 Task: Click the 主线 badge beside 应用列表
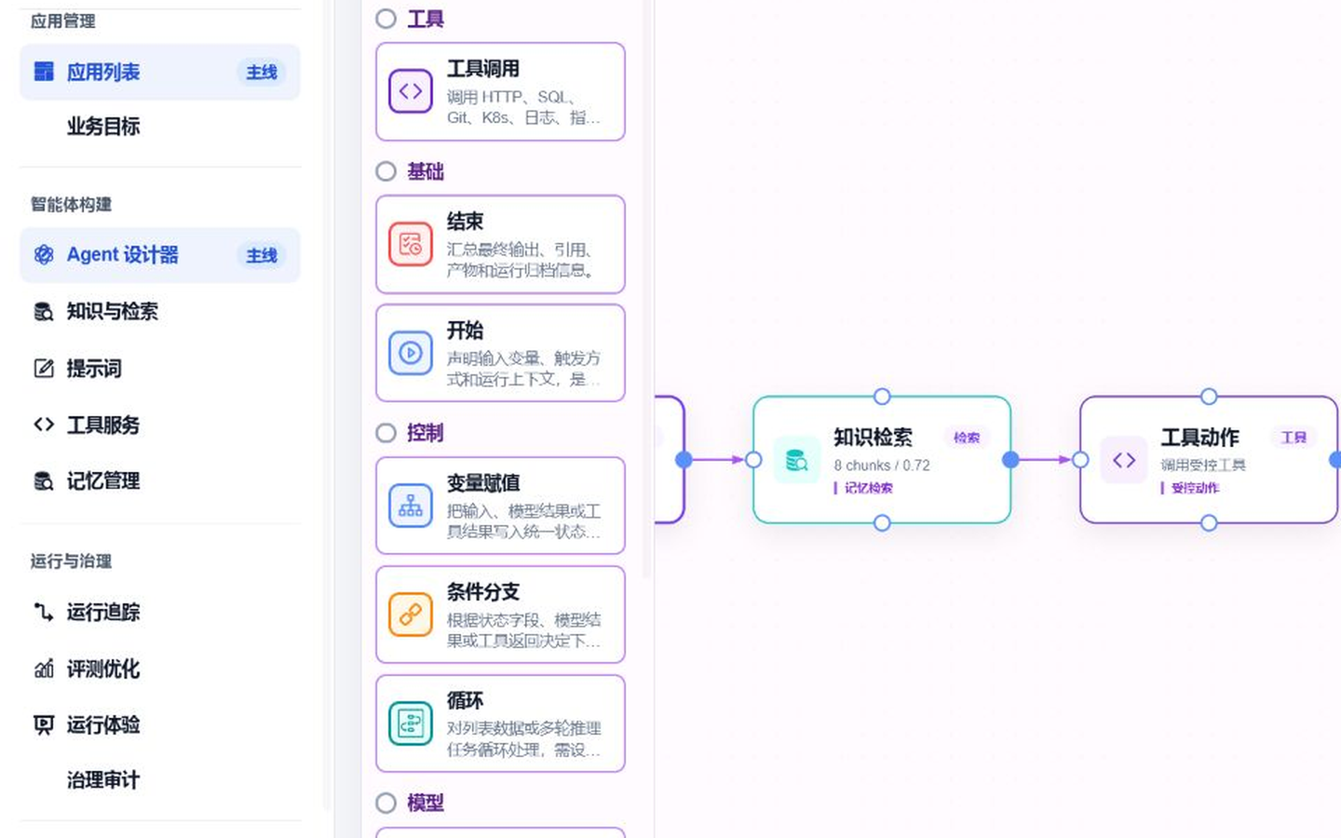tap(262, 73)
